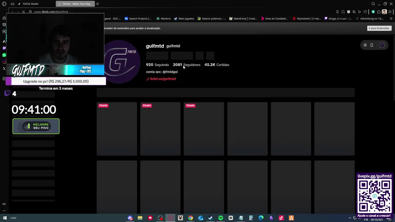The image size is (395, 222).
Task: Open the workspaces icon next to Opera logo
Action: click(x=12, y=4)
